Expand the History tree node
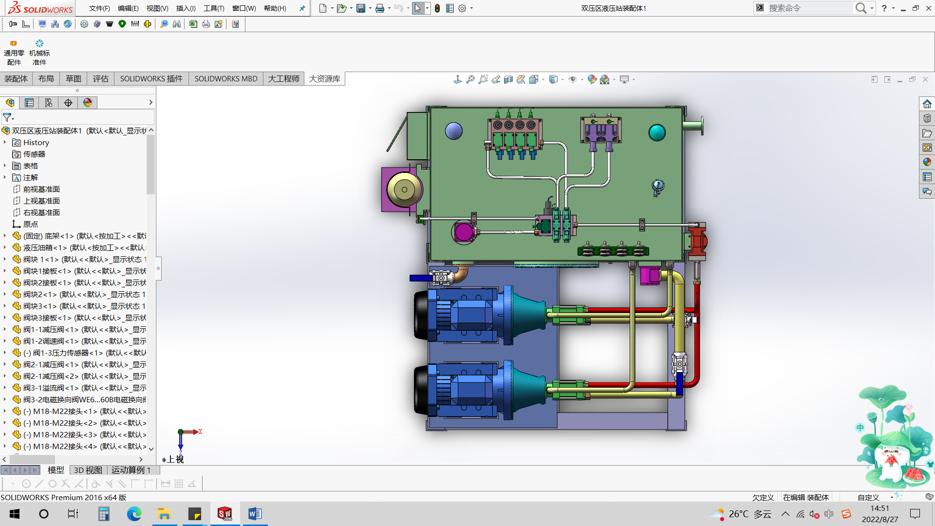Viewport: 935px width, 526px height. coord(5,142)
